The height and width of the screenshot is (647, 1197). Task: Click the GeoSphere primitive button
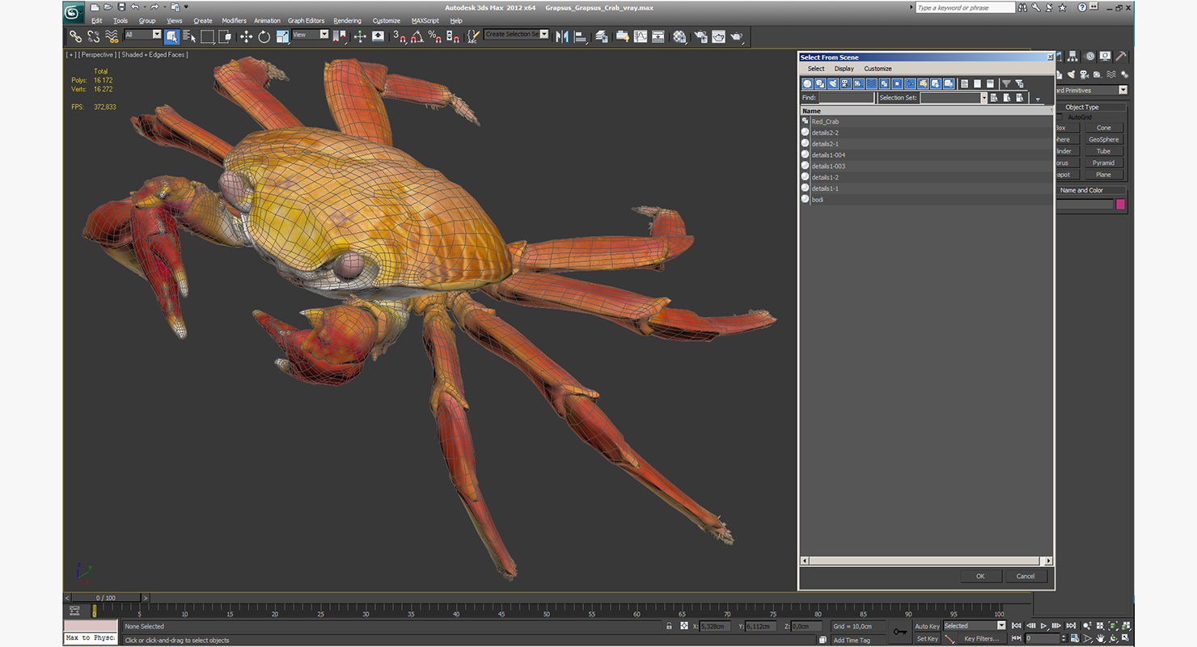click(x=1103, y=139)
